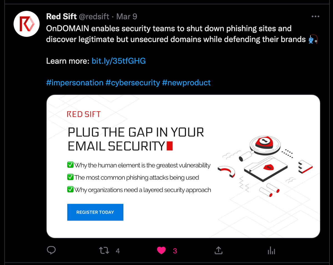Open the three-dot more options menu
The image size is (333, 265).
pyautogui.click(x=316, y=17)
